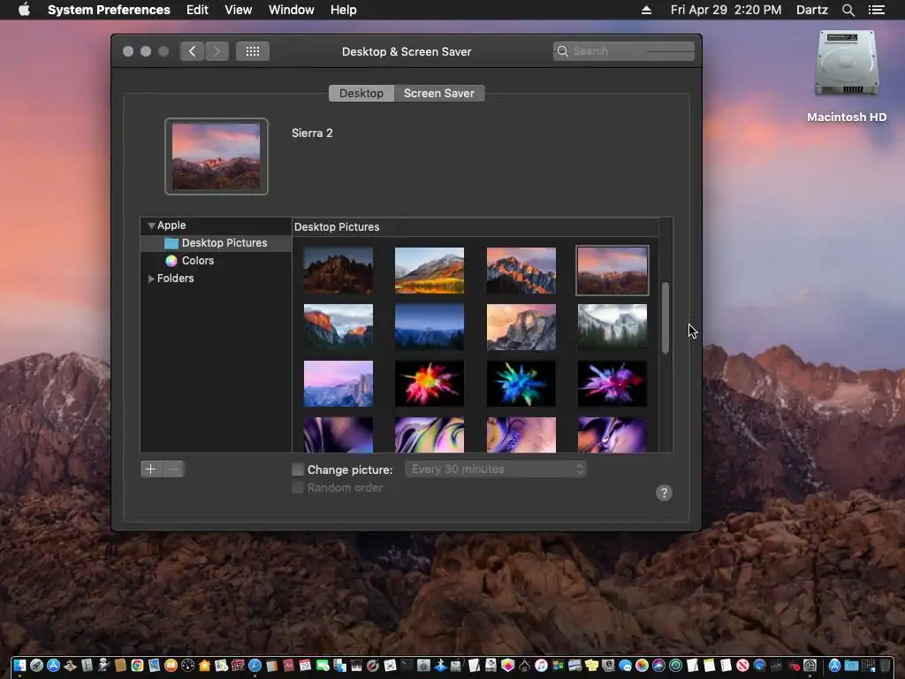
Task: Select the Macintosh HD desktop drive icon
Action: [x=847, y=64]
